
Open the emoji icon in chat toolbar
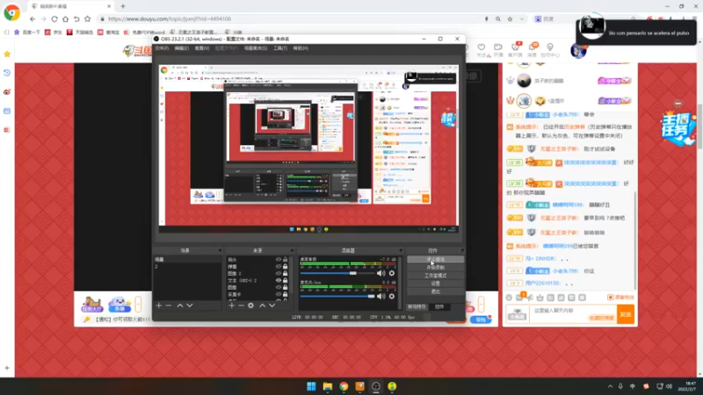tap(509, 298)
